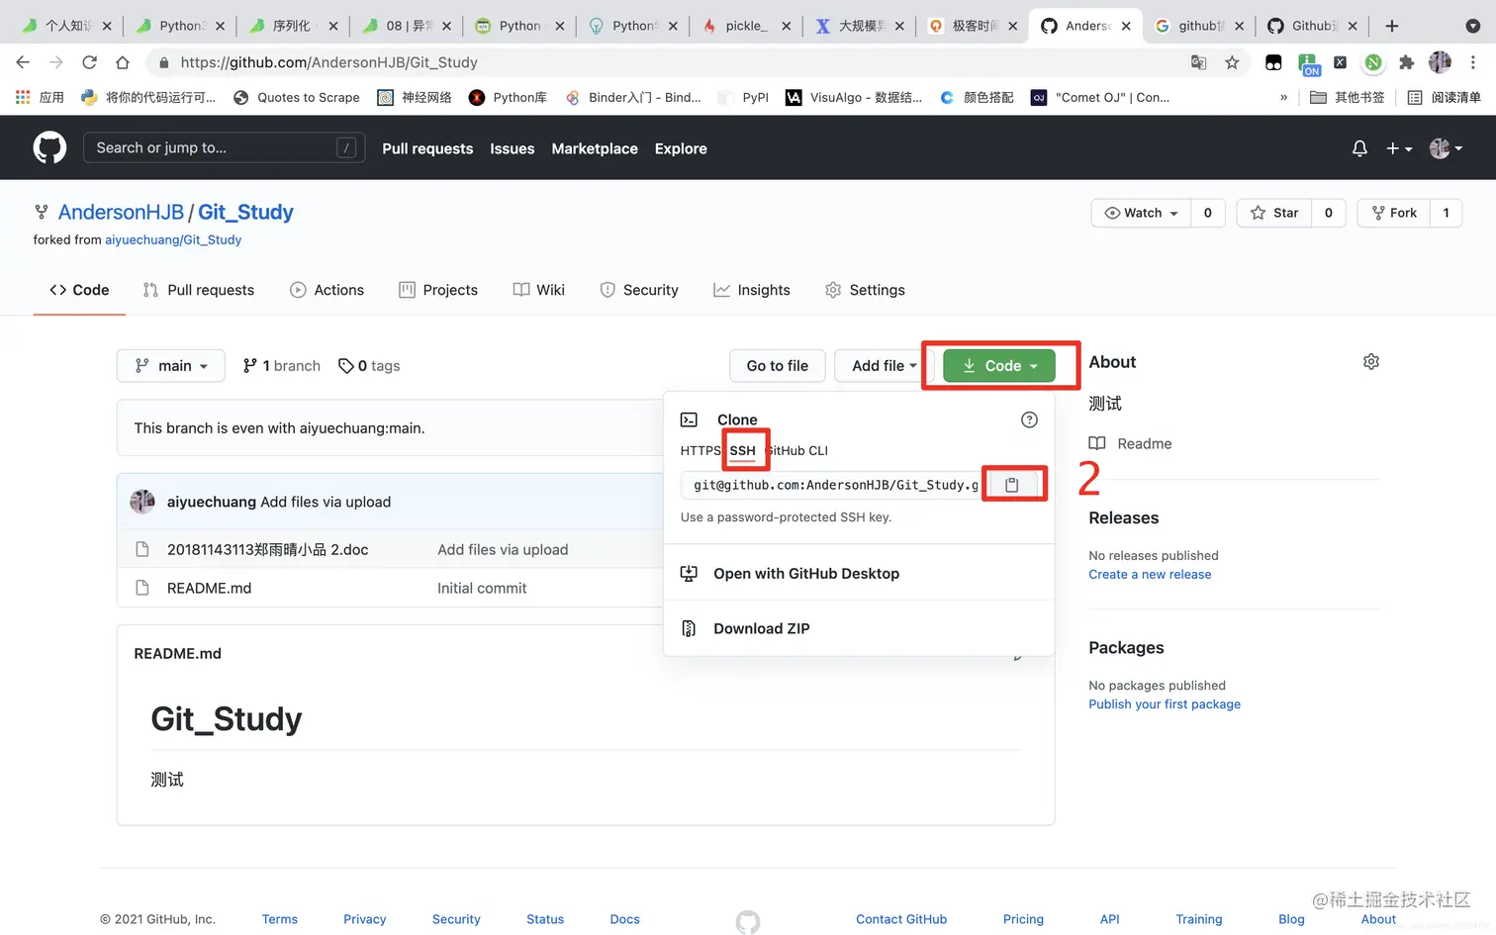The height and width of the screenshot is (935, 1496).
Task: Copy the SSH clone URL to clipboard
Action: click(1011, 485)
